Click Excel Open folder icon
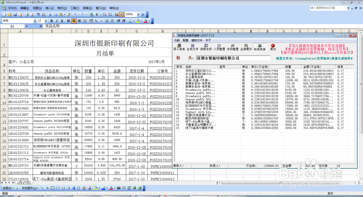The height and width of the screenshot is (197, 363). pyautogui.click(x=10, y=15)
